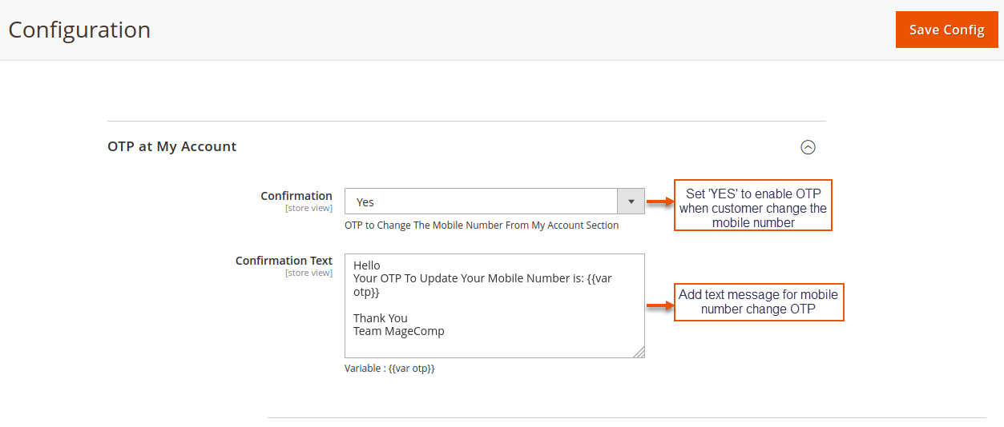Click the Confirmation Text field label
Viewport: 1004px width, 427px height.
point(284,261)
